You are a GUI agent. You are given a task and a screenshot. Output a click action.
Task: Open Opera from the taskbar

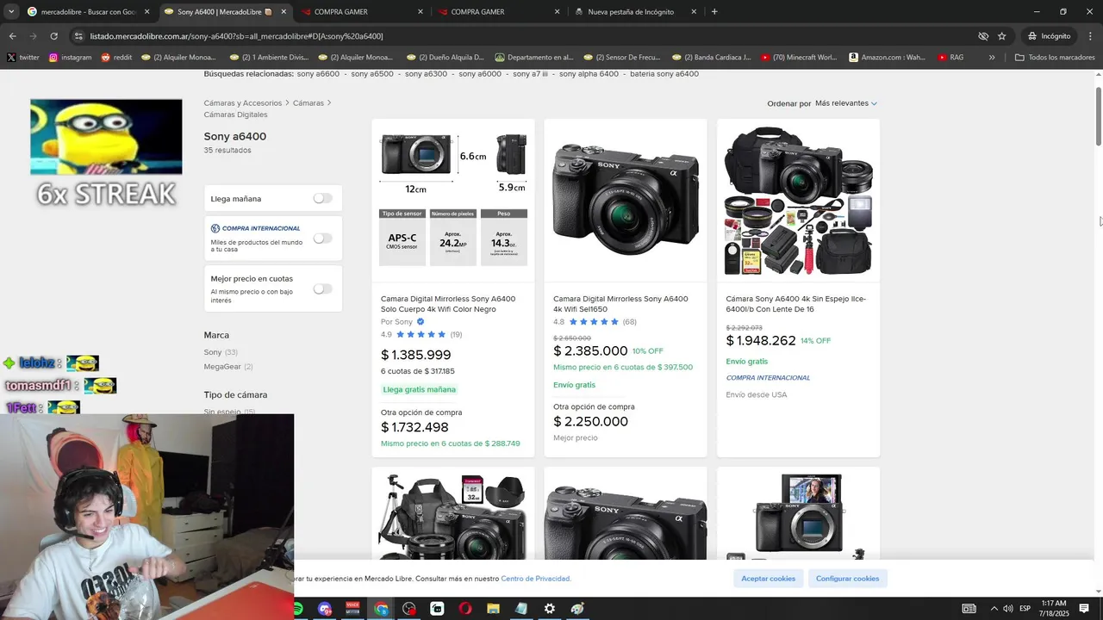(x=465, y=609)
